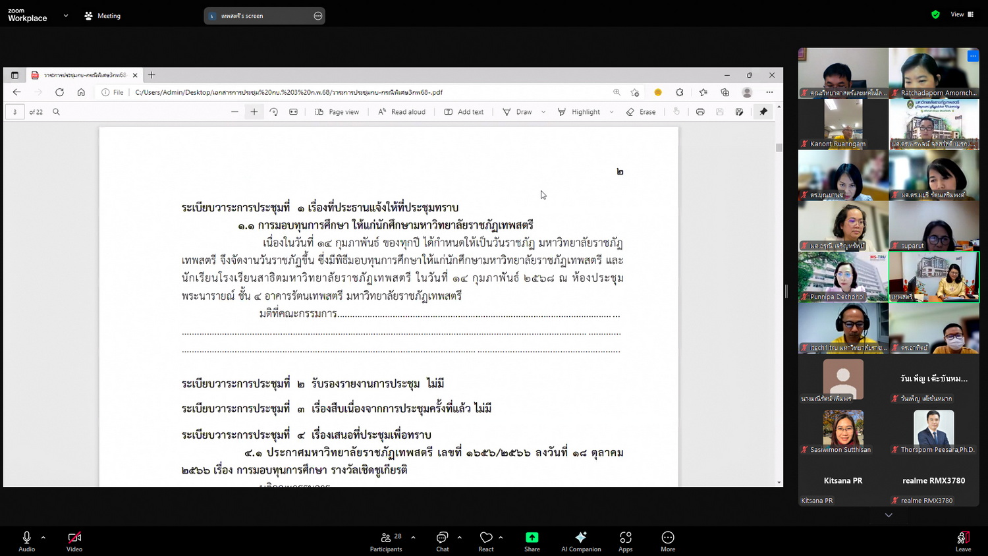Open the Participants panel
Viewport: 988px width, 556px height.
point(386,542)
